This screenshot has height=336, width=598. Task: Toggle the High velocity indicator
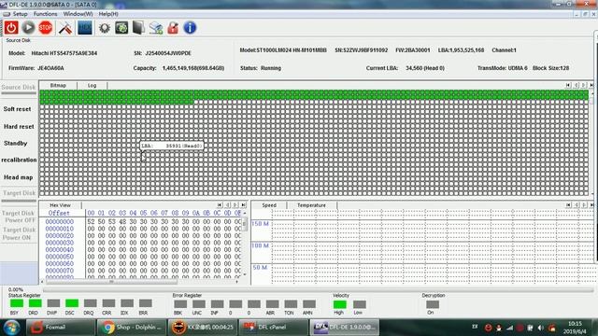point(339,304)
